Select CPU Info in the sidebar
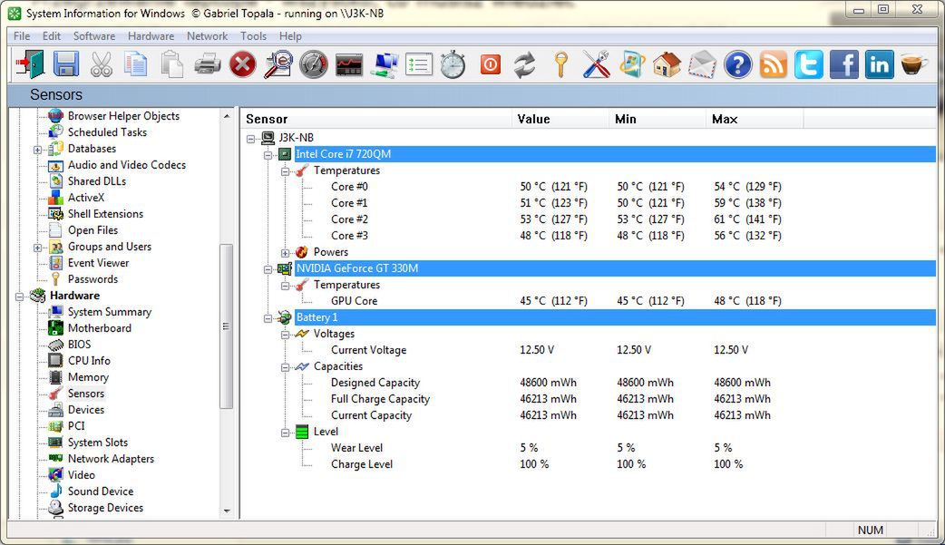Screen dimensions: 945x545 (89, 361)
